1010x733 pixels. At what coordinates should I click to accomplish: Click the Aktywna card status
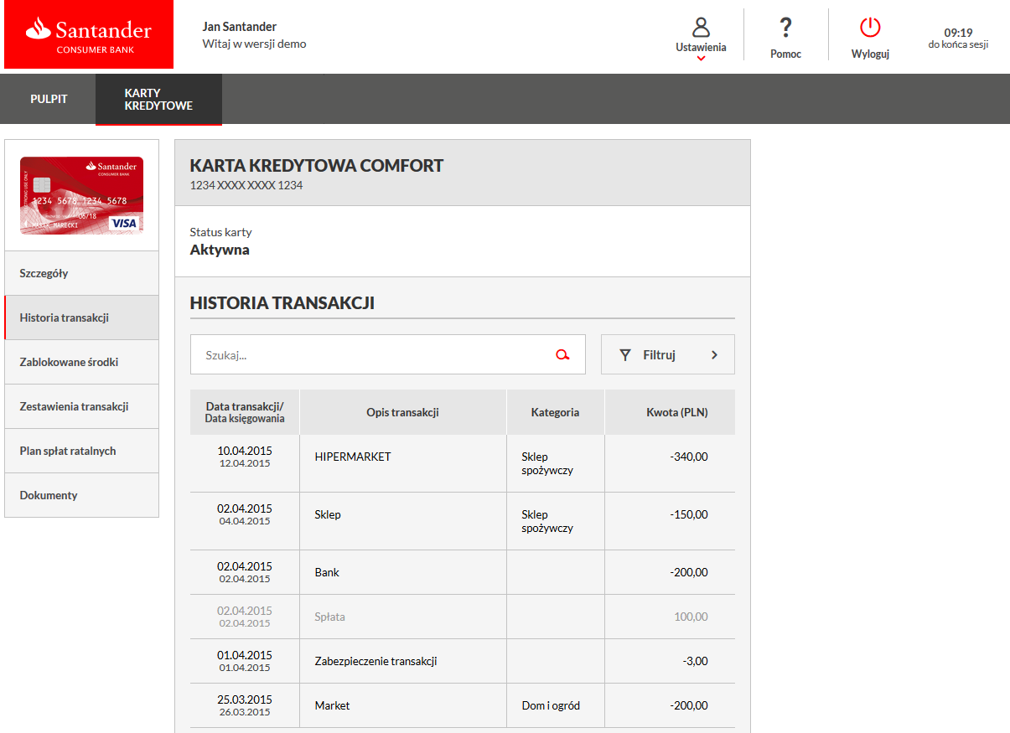coord(220,250)
